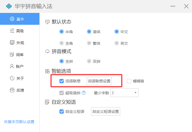Screen dimensions: 192x132
Task: Open the 词库 tab
Action: click(x=20, y=55)
